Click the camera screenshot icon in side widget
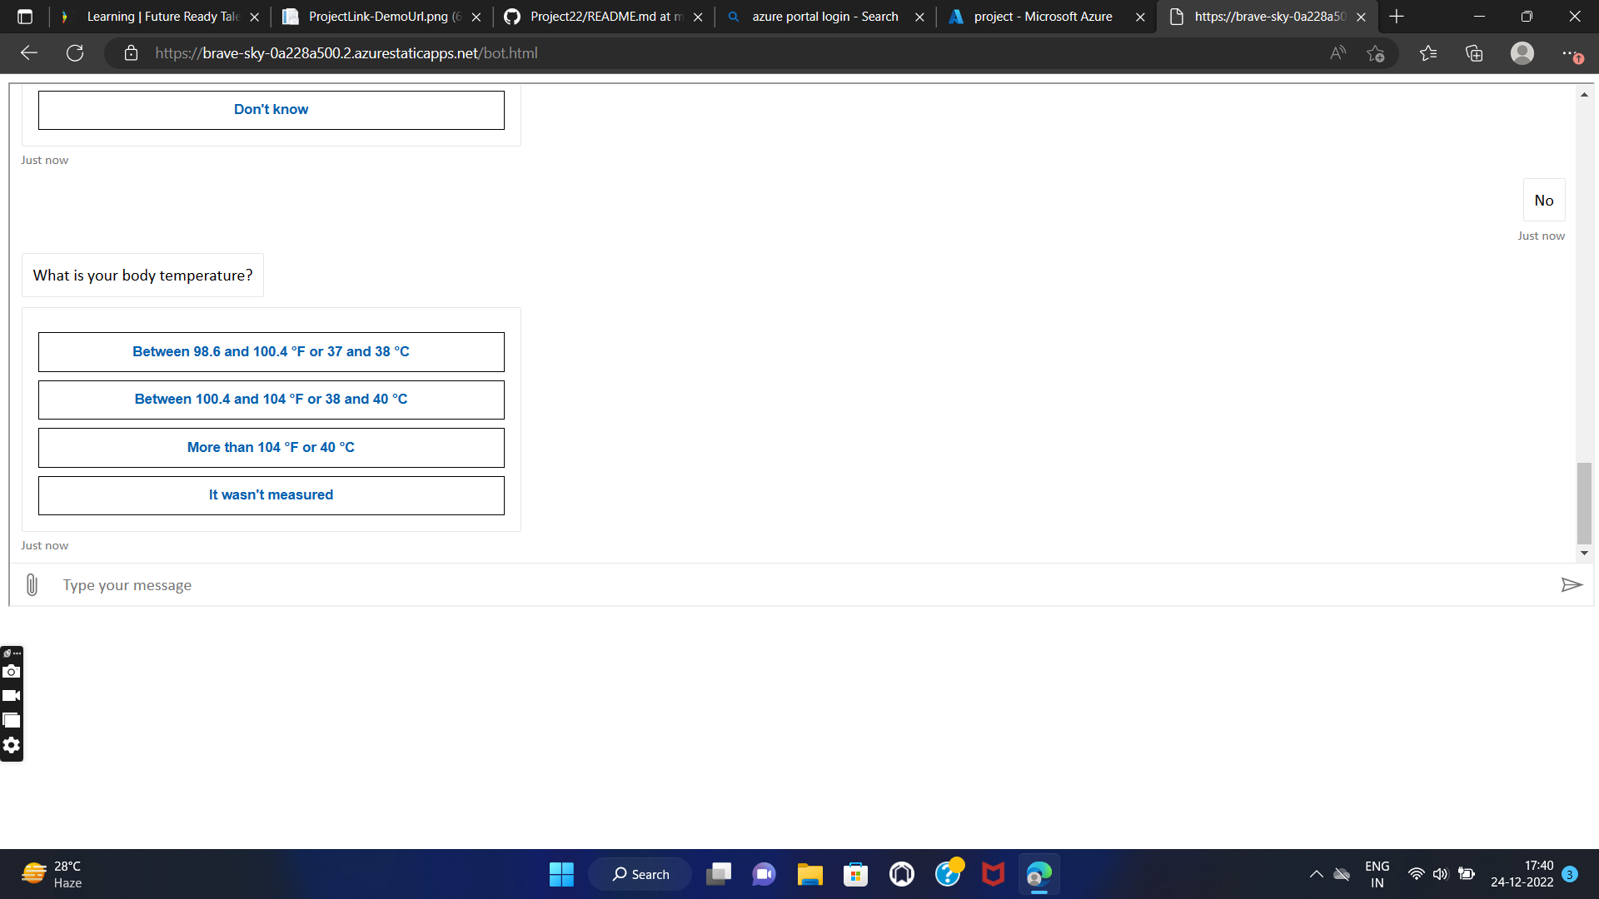 [x=11, y=671]
